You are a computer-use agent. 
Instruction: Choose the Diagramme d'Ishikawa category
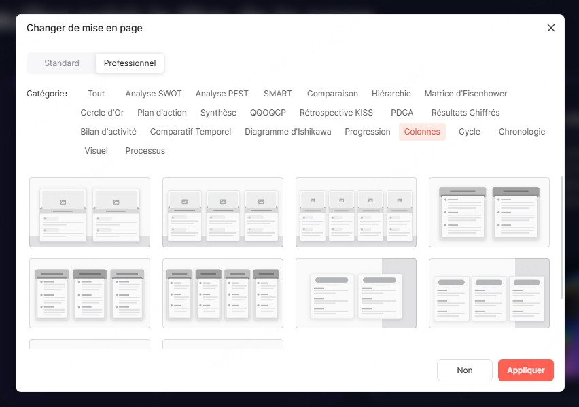pyautogui.click(x=287, y=132)
